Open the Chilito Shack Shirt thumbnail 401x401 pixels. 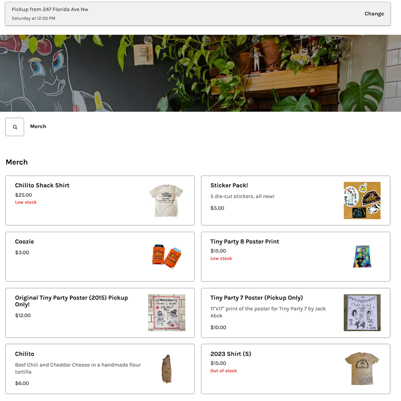(x=166, y=201)
